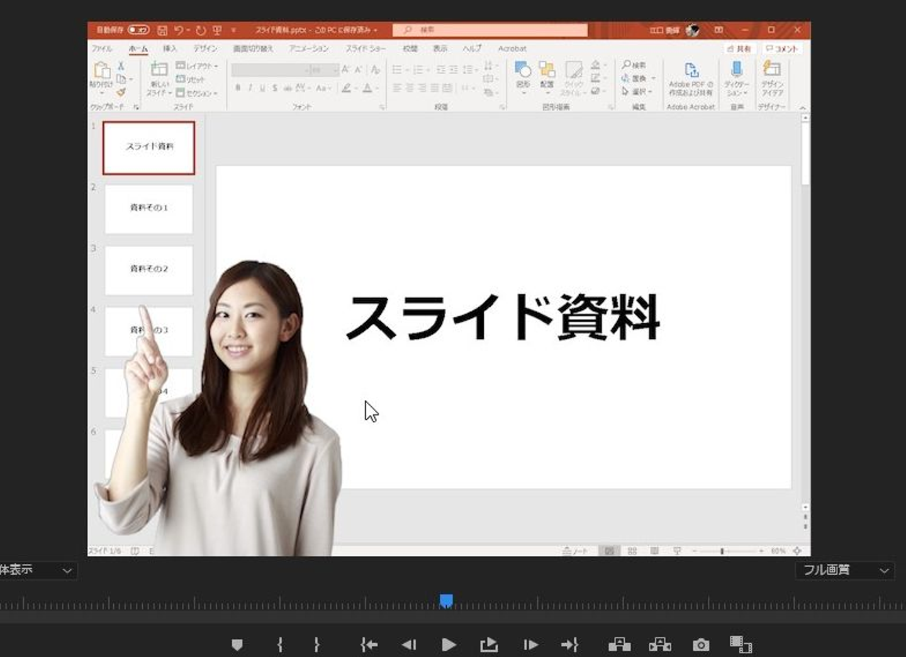
Task: Click the コメント button
Action: click(x=781, y=48)
